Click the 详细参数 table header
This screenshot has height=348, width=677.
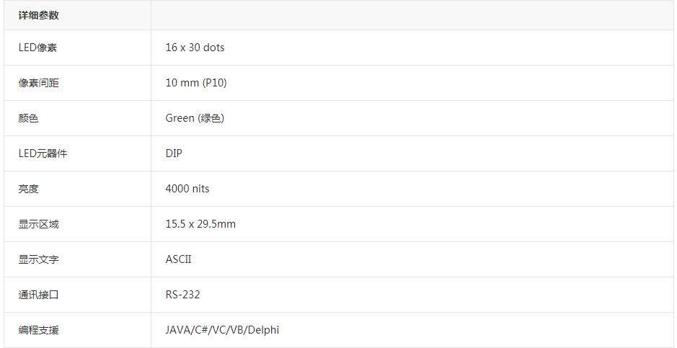coord(39,15)
